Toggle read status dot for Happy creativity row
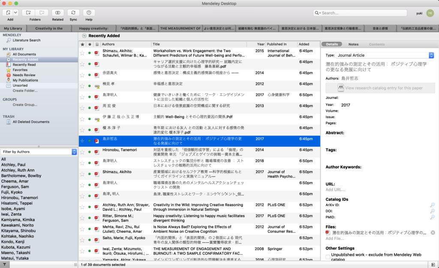Screen dimensions: 439x268 [x=90, y=218]
